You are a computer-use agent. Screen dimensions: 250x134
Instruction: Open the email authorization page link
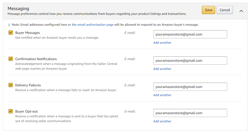(92, 25)
